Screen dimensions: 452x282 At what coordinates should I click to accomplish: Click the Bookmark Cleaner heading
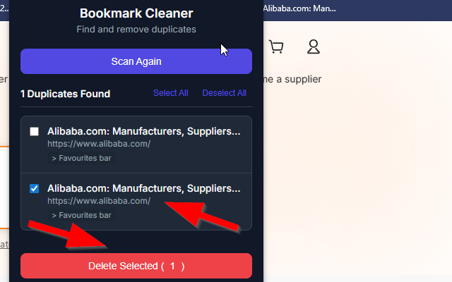[136, 13]
